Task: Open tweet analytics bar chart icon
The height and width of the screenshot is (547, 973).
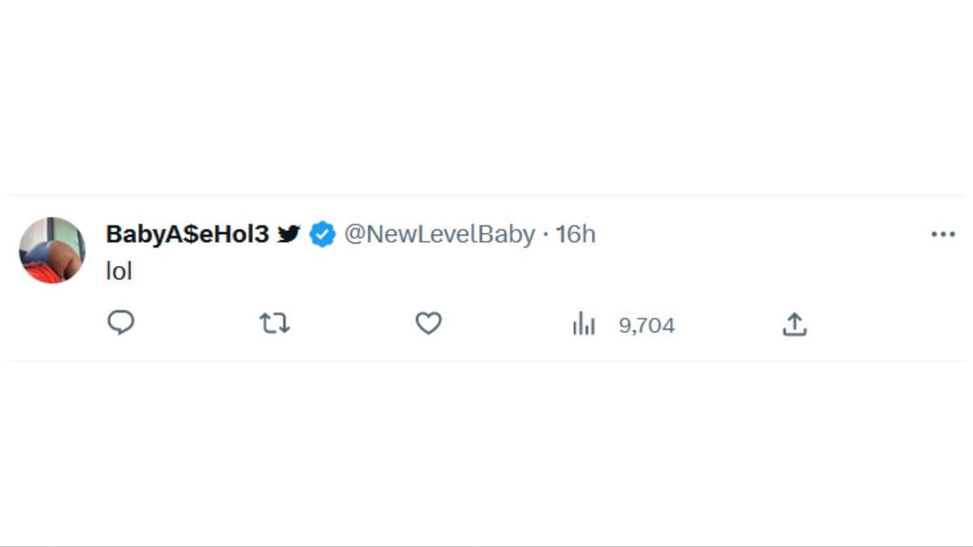Action: [x=584, y=325]
